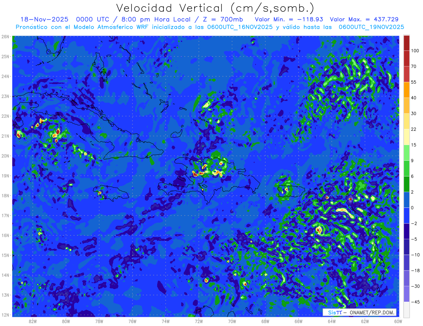This screenshot has height=326, width=423.
Task: Click the latitude label '20N'
Action: point(5,156)
